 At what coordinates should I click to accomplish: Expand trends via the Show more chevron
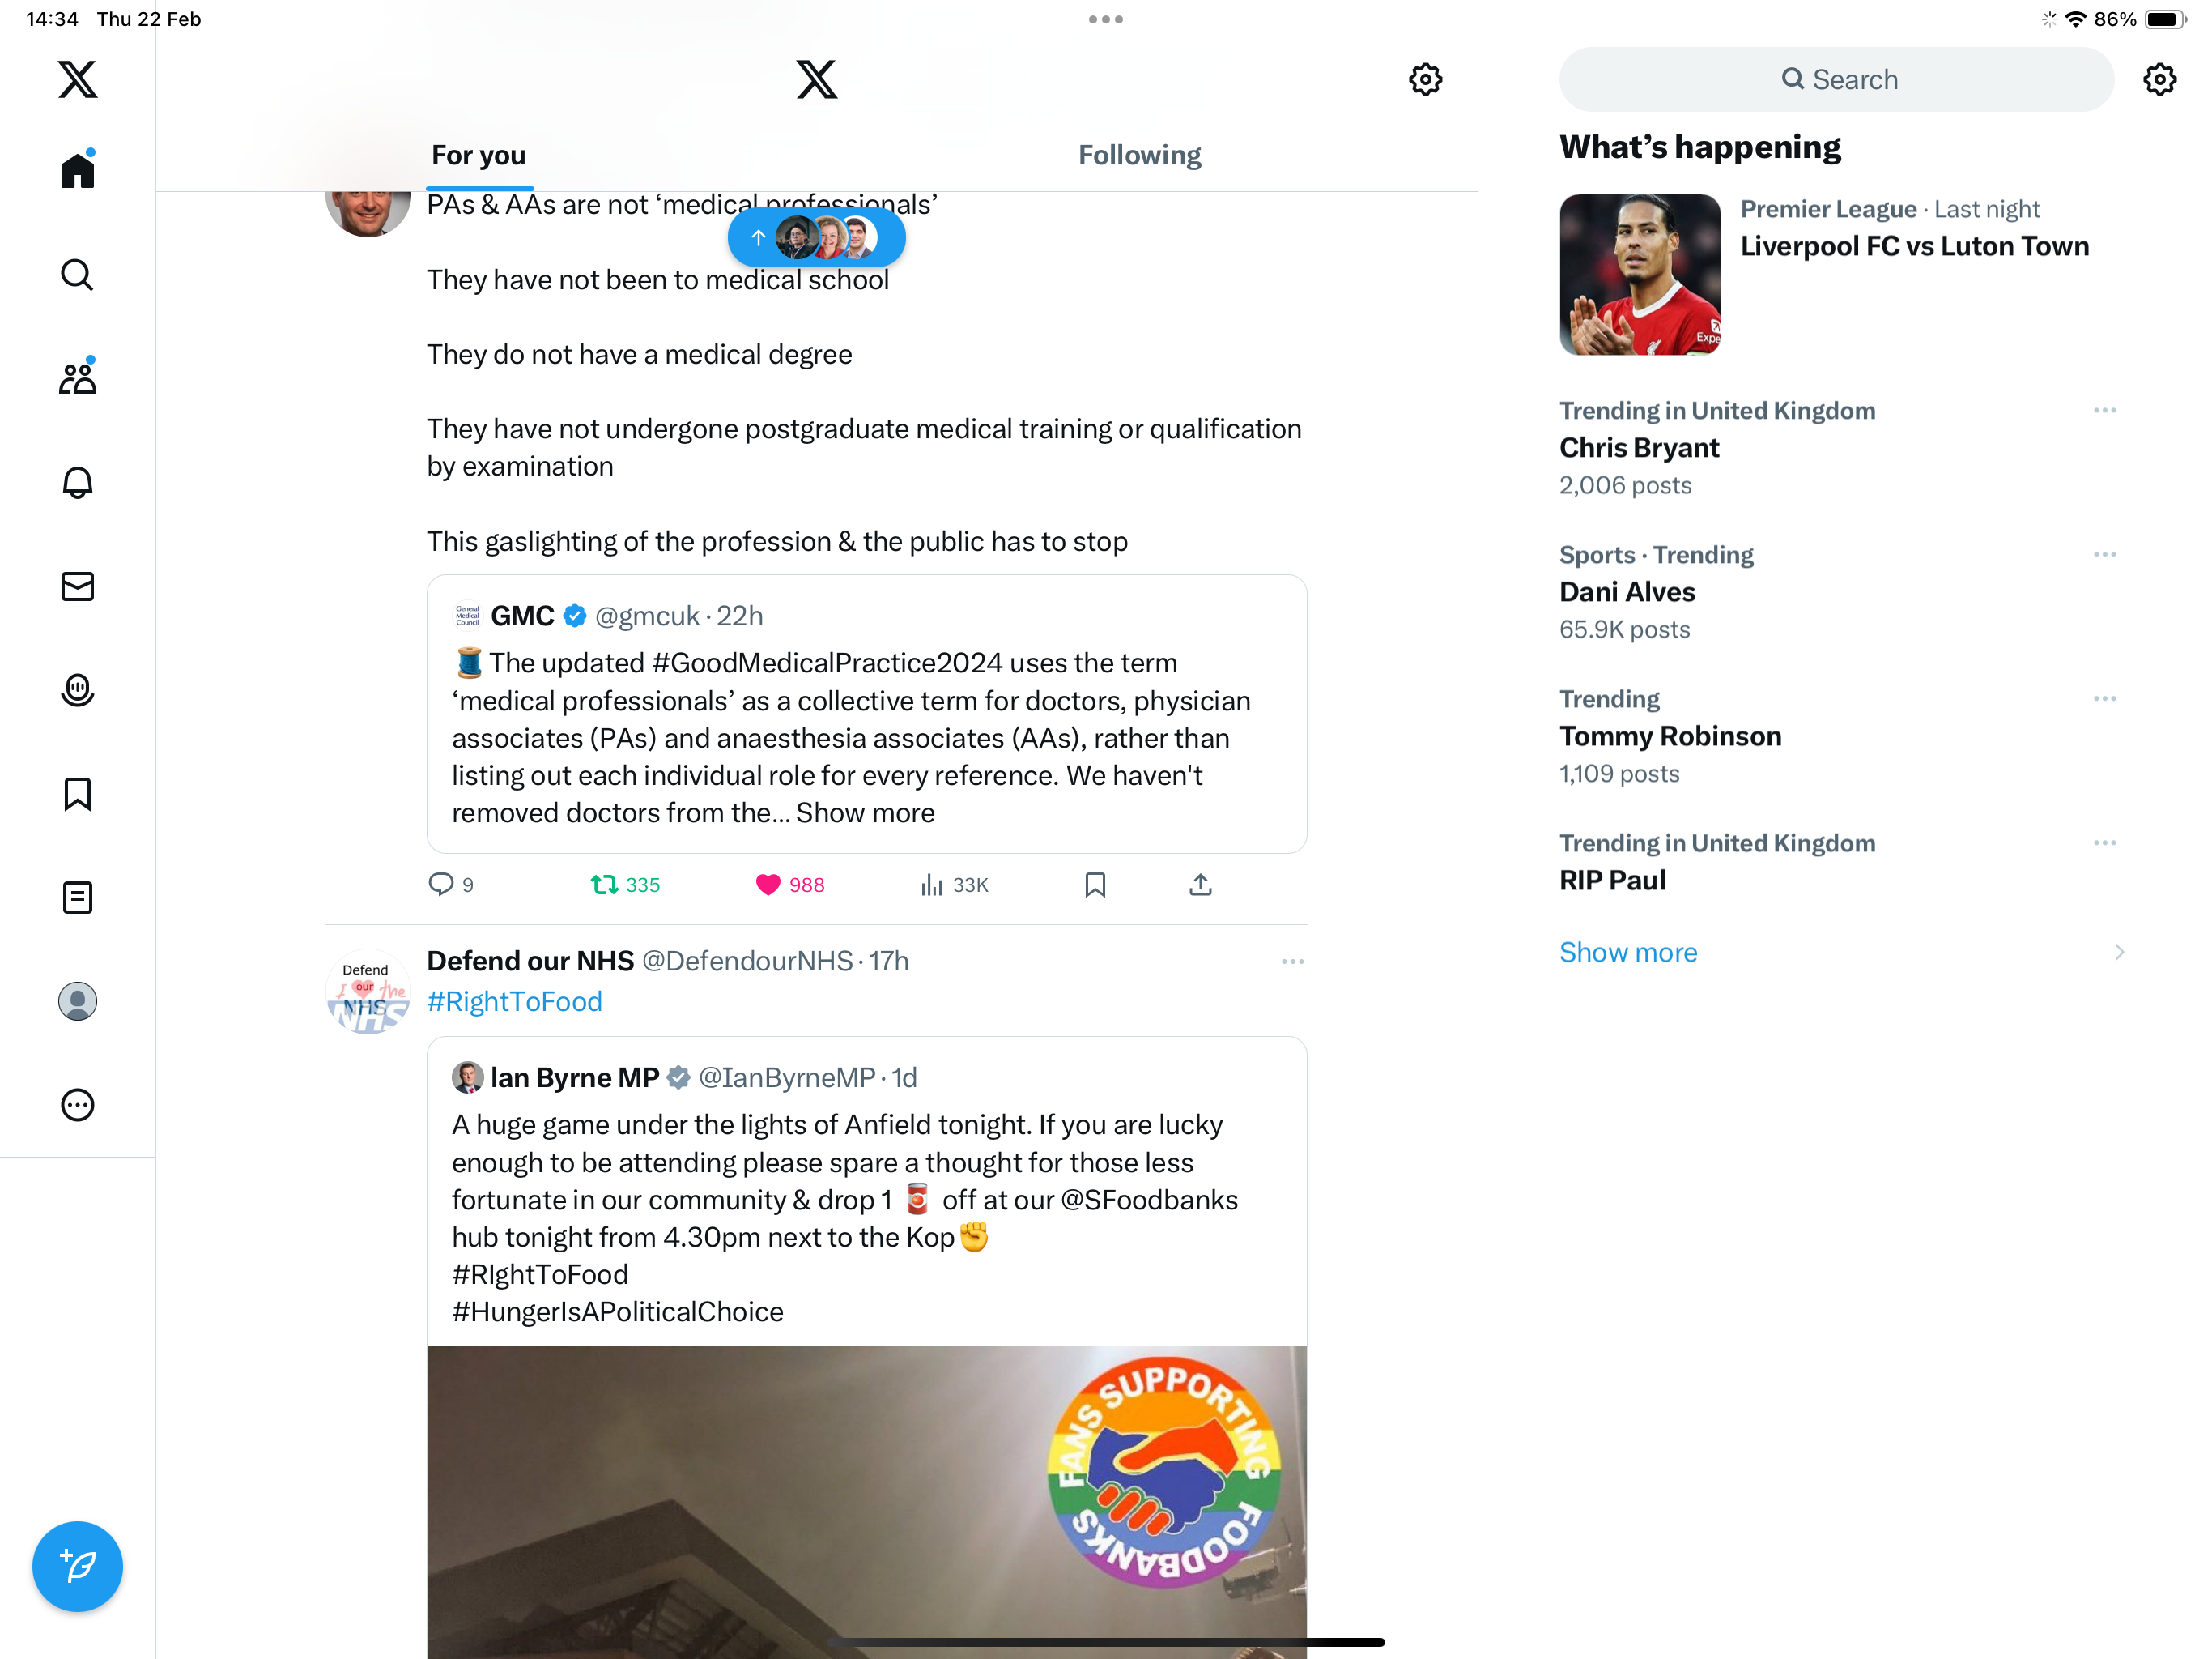[x=2119, y=953]
